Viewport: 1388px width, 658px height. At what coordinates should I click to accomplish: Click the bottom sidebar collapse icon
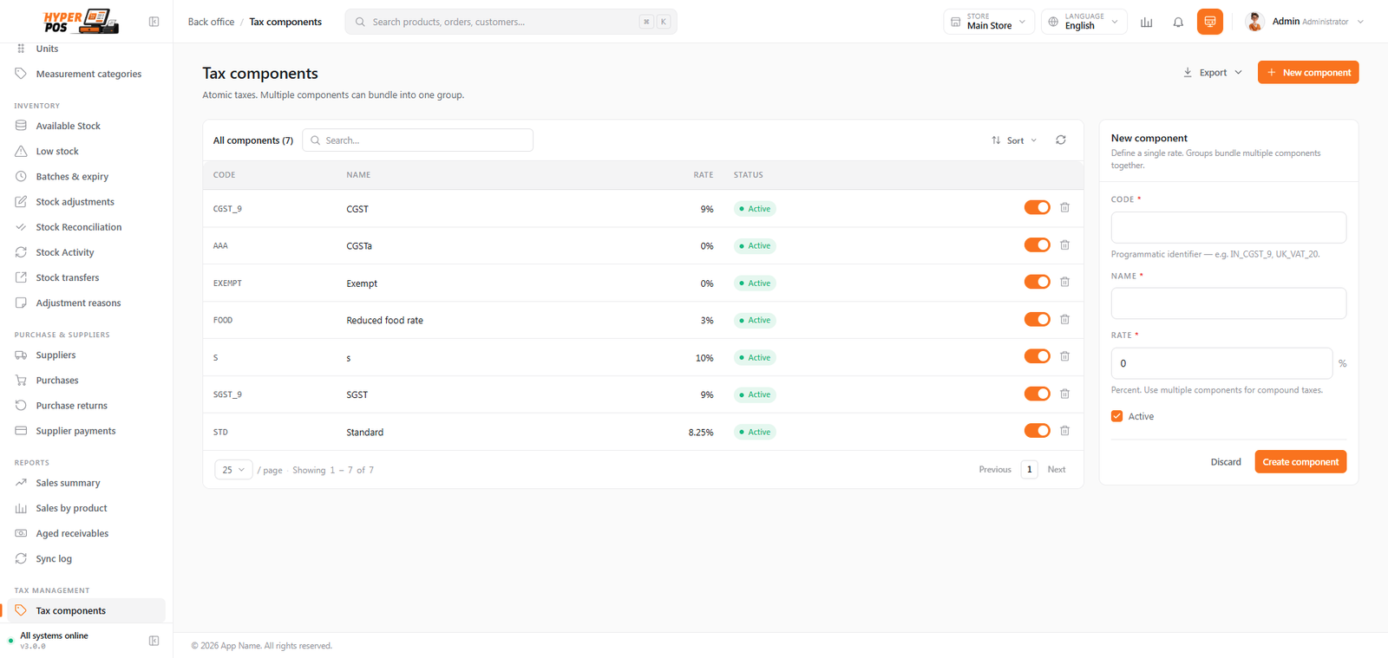coord(154,641)
